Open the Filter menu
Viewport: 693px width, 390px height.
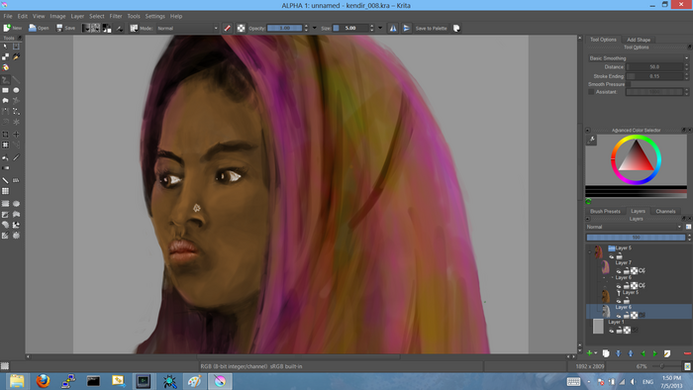(x=116, y=16)
